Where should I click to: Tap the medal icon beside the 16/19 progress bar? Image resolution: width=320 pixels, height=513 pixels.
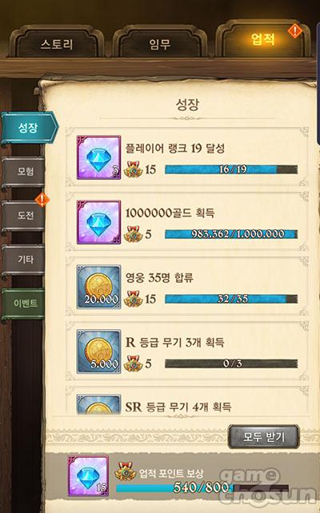(133, 169)
